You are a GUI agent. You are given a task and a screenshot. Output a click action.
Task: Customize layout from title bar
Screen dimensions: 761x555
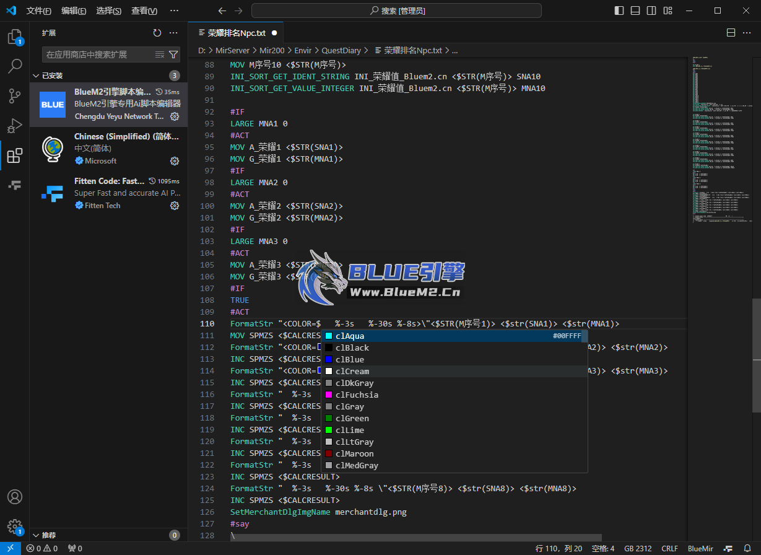(668, 11)
